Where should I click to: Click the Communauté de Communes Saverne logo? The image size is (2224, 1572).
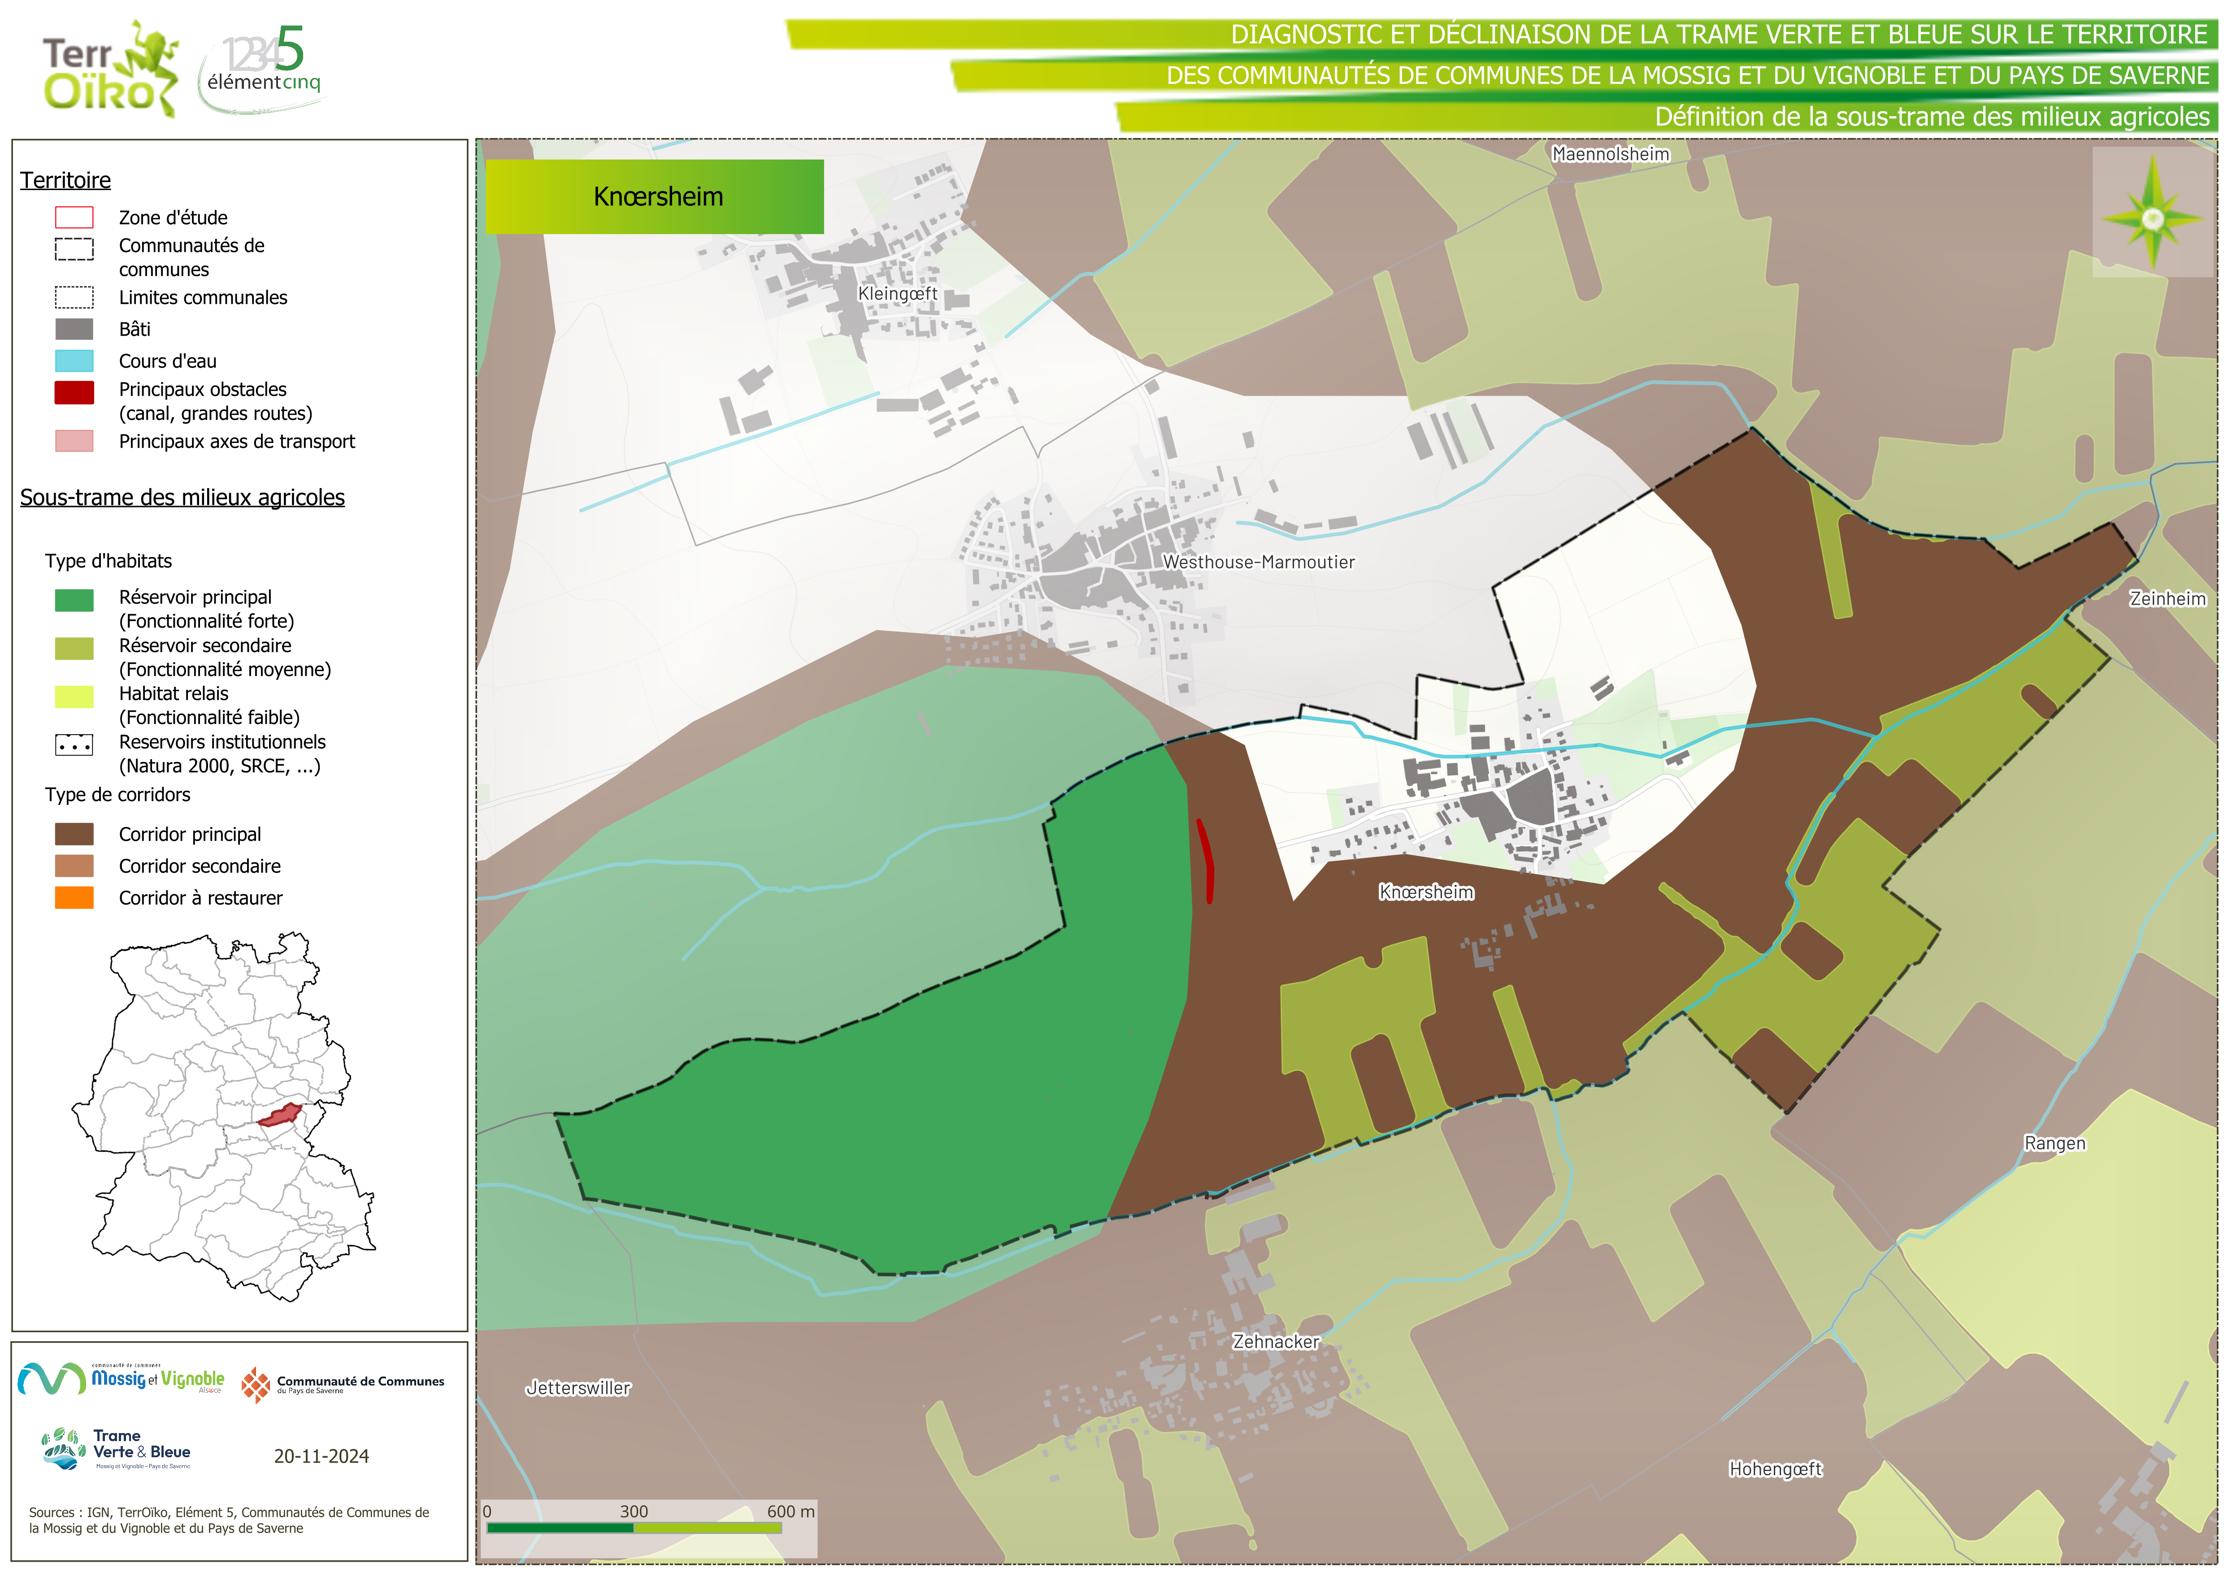343,1384
